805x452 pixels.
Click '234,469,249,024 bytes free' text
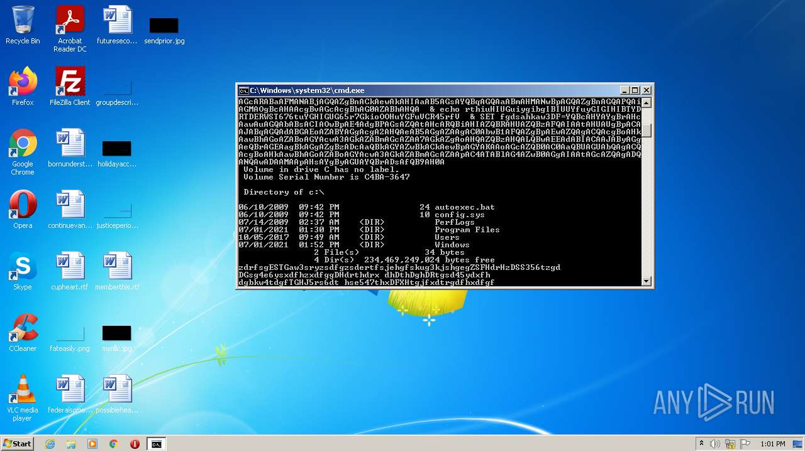click(x=430, y=260)
